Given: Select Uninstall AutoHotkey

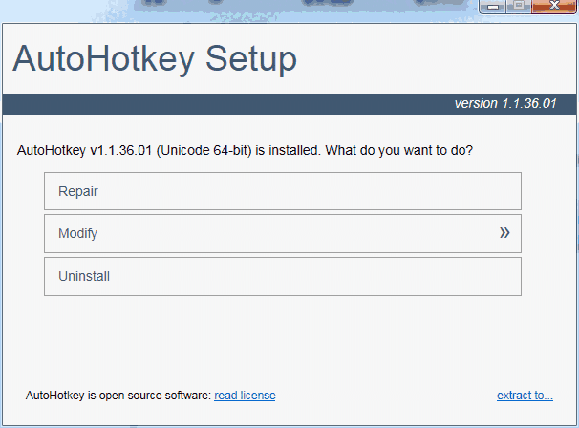Looking at the screenshot, I should (x=283, y=277).
